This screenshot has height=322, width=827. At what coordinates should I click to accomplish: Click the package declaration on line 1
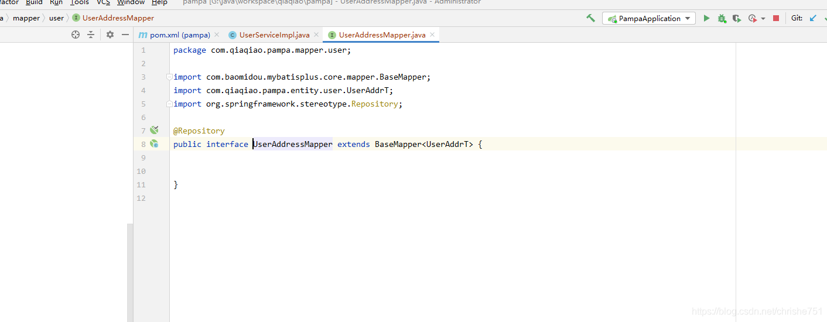coord(262,50)
